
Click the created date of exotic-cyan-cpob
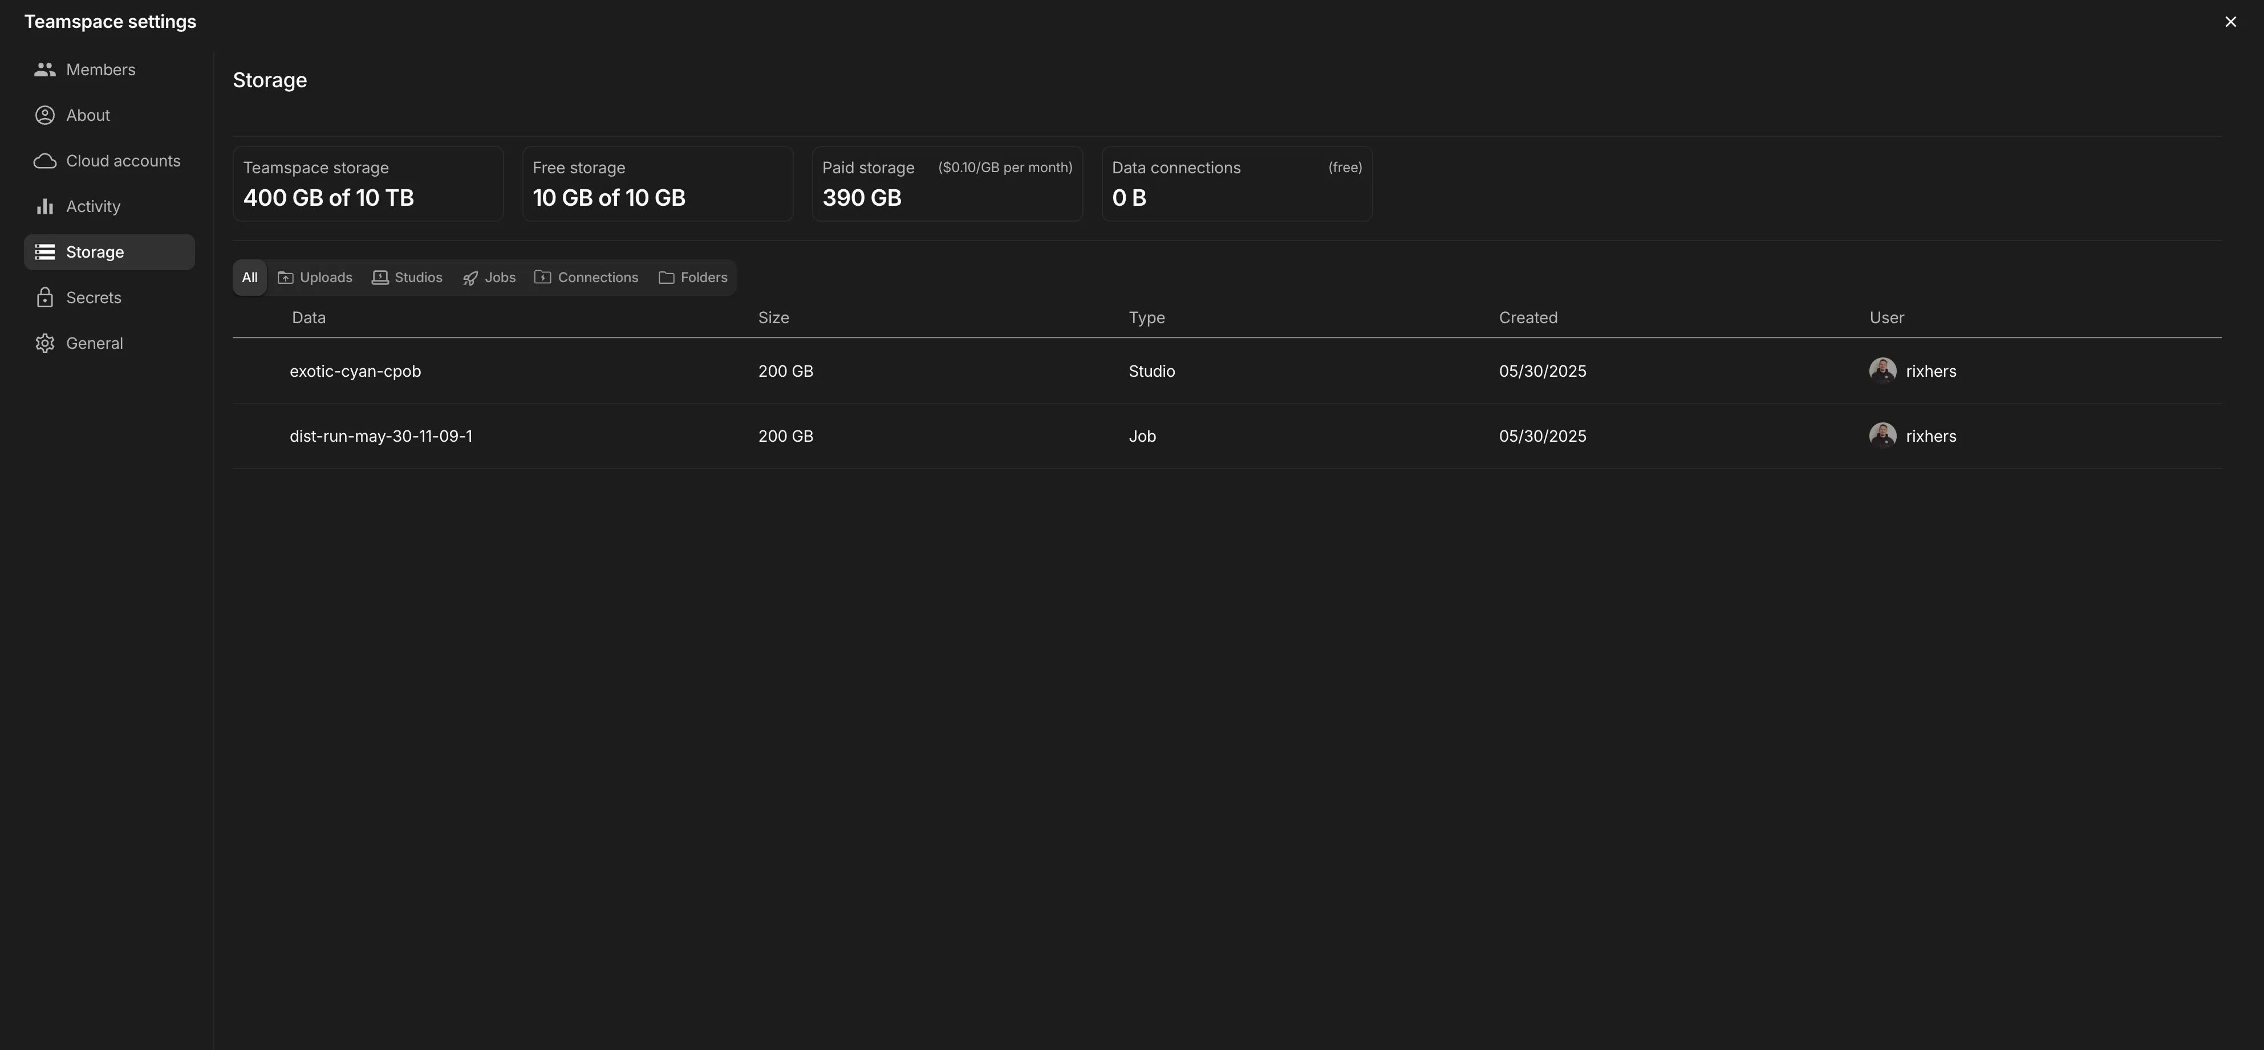pyautogui.click(x=1543, y=372)
